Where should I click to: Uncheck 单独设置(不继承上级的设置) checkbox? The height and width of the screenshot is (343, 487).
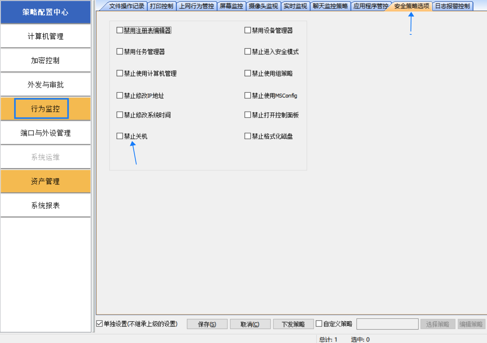click(x=99, y=324)
